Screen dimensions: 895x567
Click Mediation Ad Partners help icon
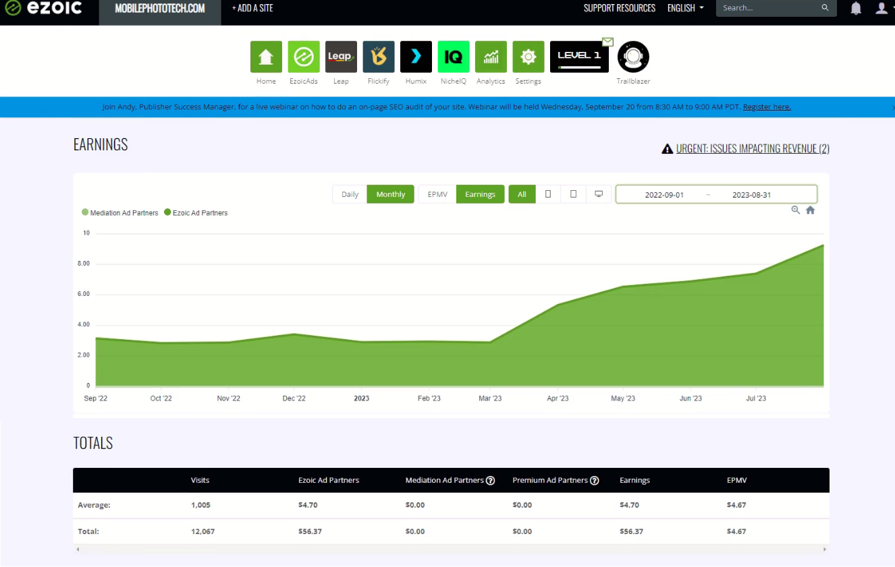click(491, 481)
